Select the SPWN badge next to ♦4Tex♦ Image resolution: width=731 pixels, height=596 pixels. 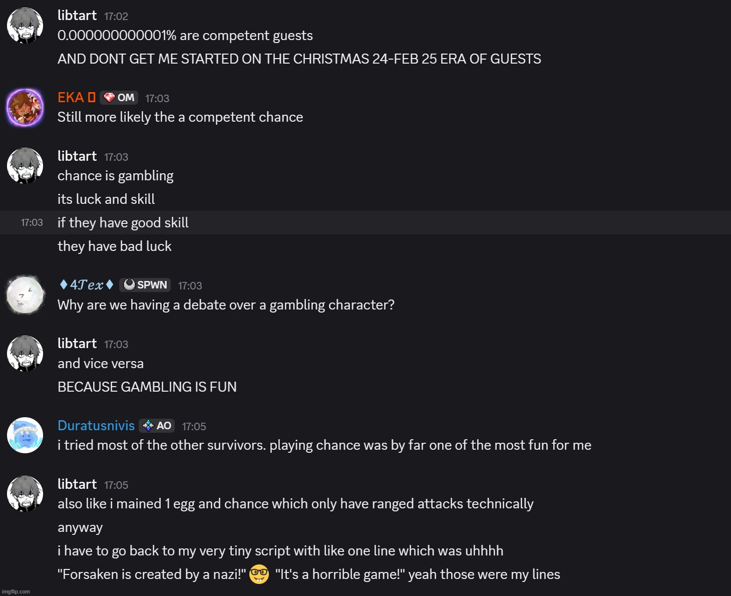click(x=145, y=284)
